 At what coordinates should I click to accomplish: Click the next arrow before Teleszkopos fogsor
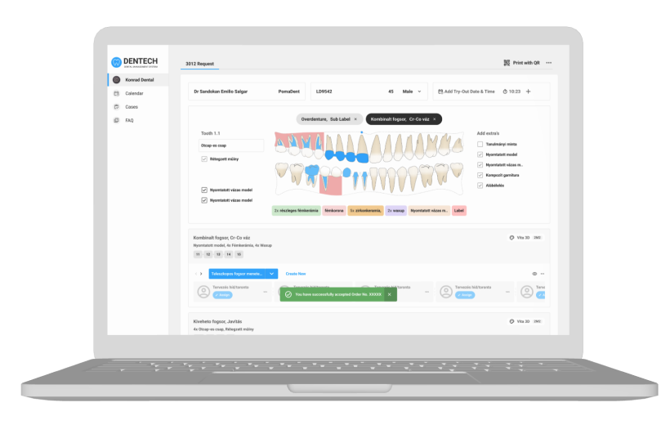(x=201, y=274)
